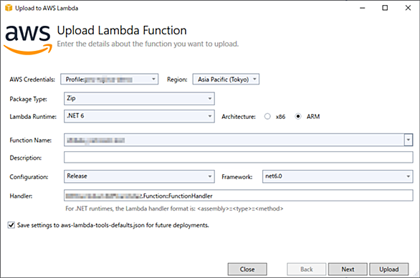
Task: Maximize the Upload to AWS Lambda window
Action: click(385, 8)
